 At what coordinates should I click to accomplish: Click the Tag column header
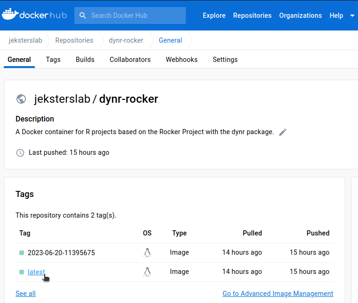24,233
